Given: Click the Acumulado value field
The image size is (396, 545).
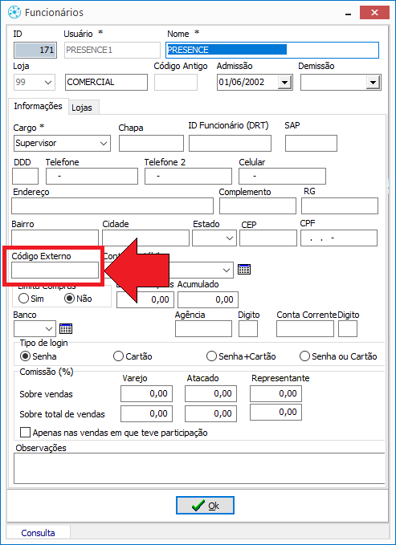Looking at the screenshot, I should coord(208,299).
